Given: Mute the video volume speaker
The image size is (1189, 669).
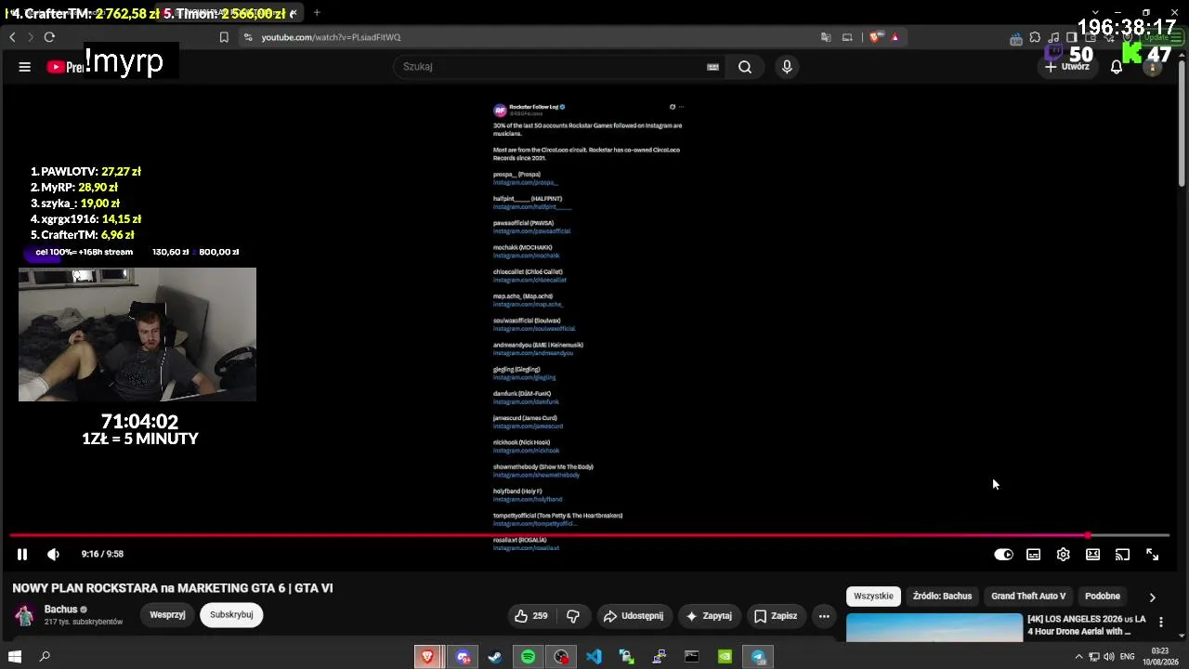Looking at the screenshot, I should tap(53, 555).
